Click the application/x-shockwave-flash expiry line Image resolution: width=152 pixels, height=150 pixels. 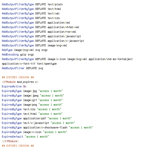(x=47, y=127)
